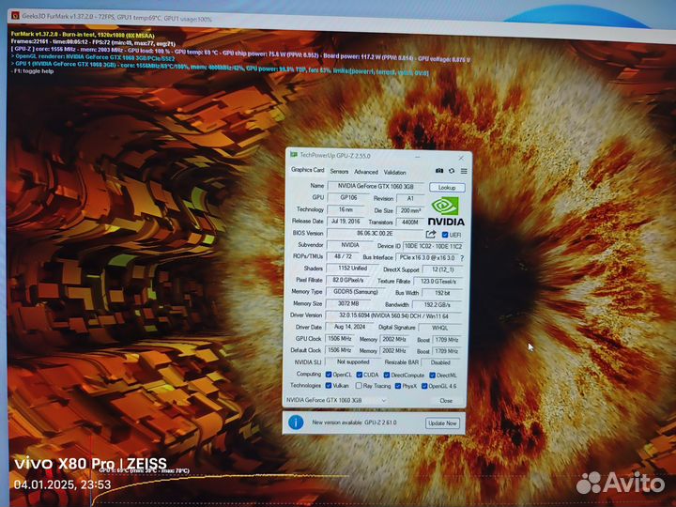676x507 pixels.
Task: Switch to the Advanced tab
Action: [366, 172]
